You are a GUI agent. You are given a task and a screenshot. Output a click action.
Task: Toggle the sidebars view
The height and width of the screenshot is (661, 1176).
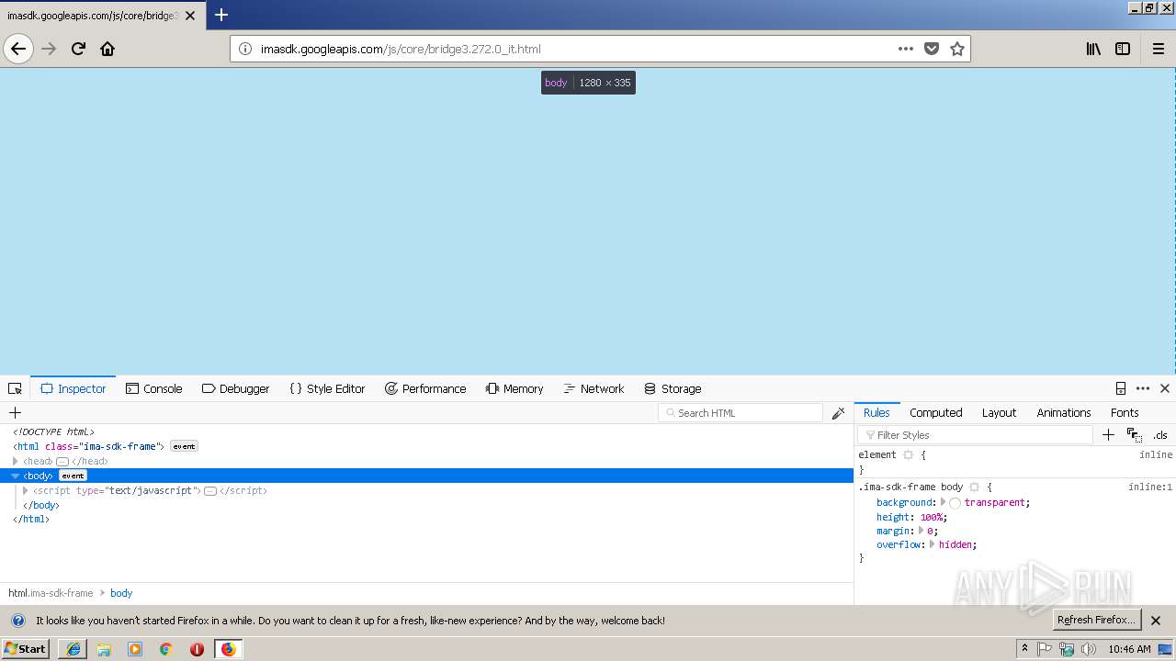point(1123,49)
